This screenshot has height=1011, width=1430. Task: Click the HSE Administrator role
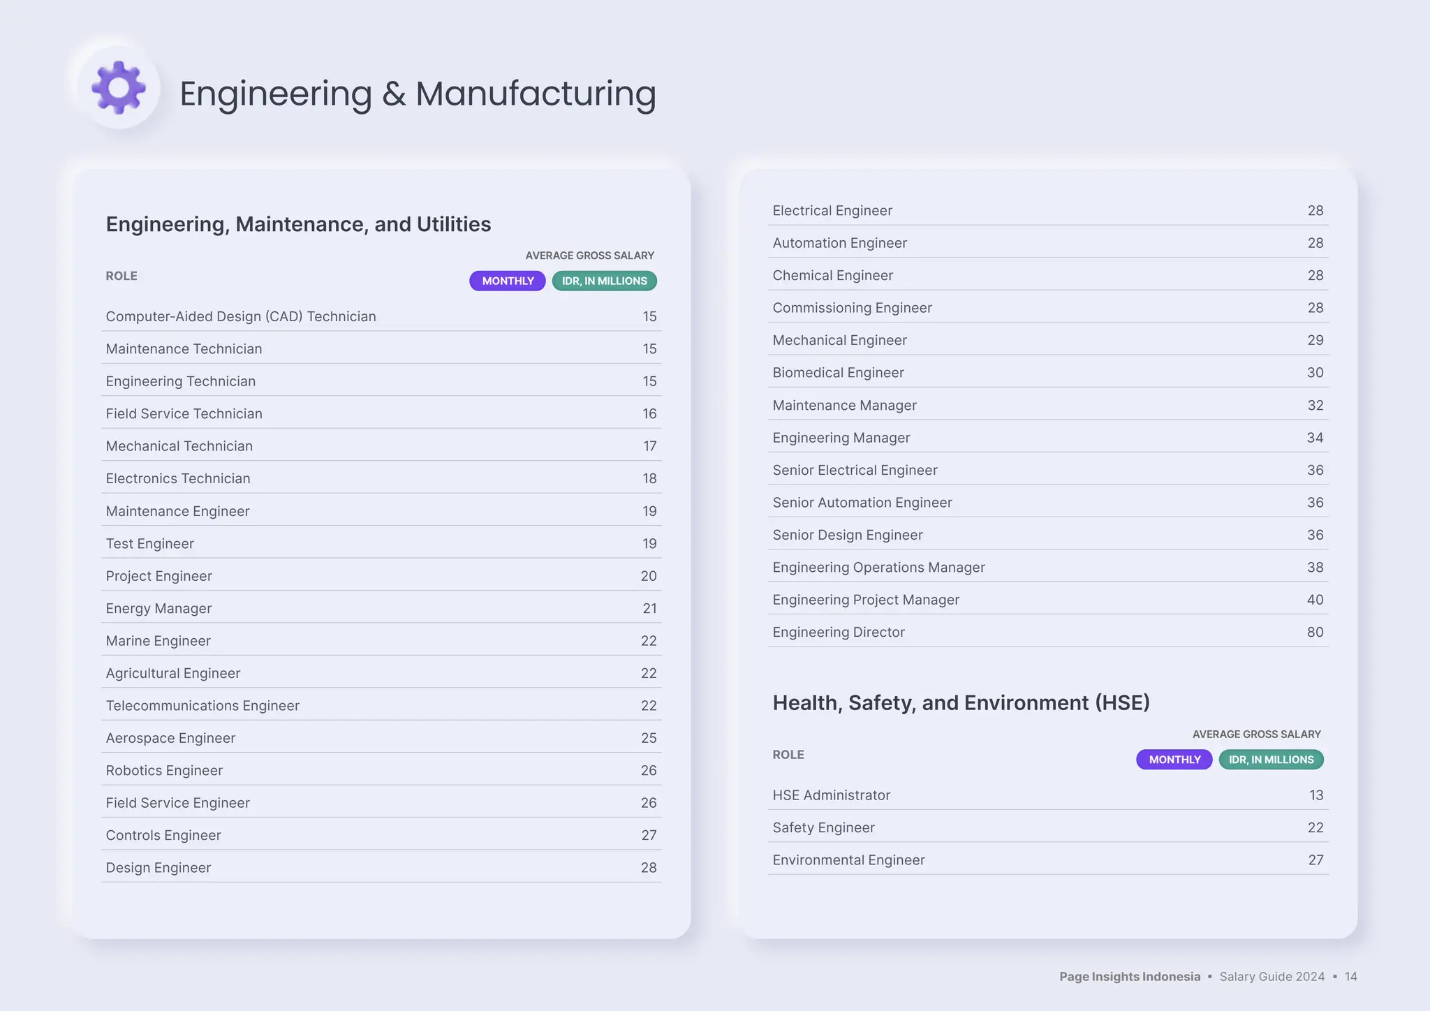coord(832,795)
